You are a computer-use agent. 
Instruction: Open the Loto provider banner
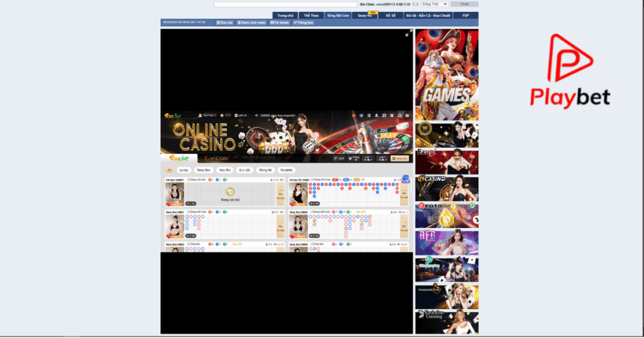coord(447,215)
